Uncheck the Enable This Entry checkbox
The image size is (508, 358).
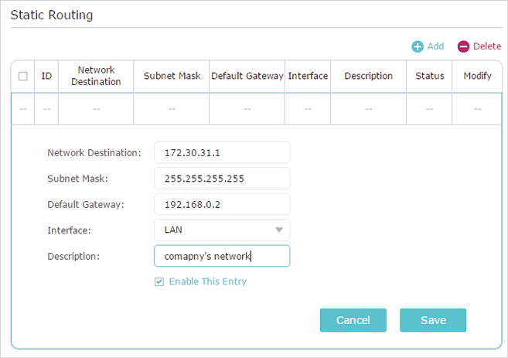[159, 281]
